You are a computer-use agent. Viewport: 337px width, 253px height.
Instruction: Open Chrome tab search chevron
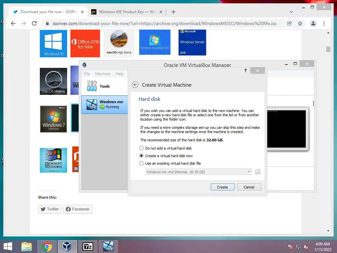pos(291,12)
